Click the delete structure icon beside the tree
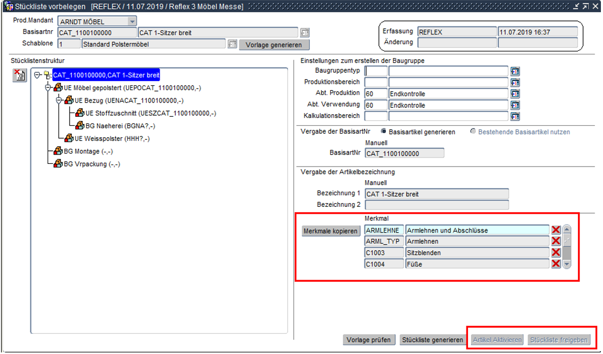603x354 pixels. coord(19,75)
